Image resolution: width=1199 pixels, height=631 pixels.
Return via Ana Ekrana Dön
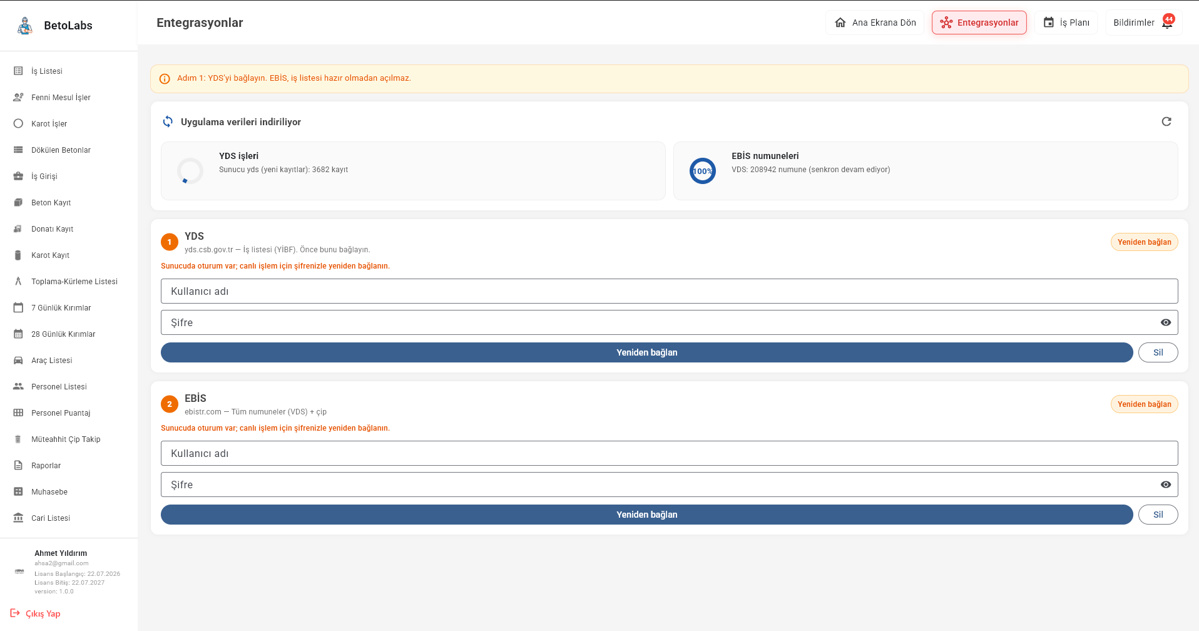coord(875,23)
